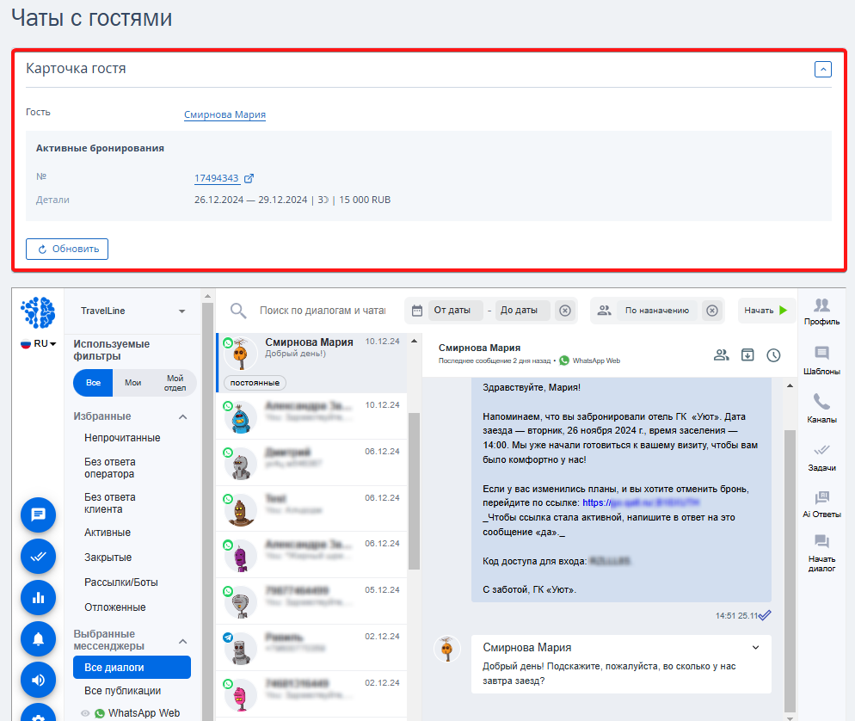Select the Мой отдел filter toggle

(x=175, y=383)
